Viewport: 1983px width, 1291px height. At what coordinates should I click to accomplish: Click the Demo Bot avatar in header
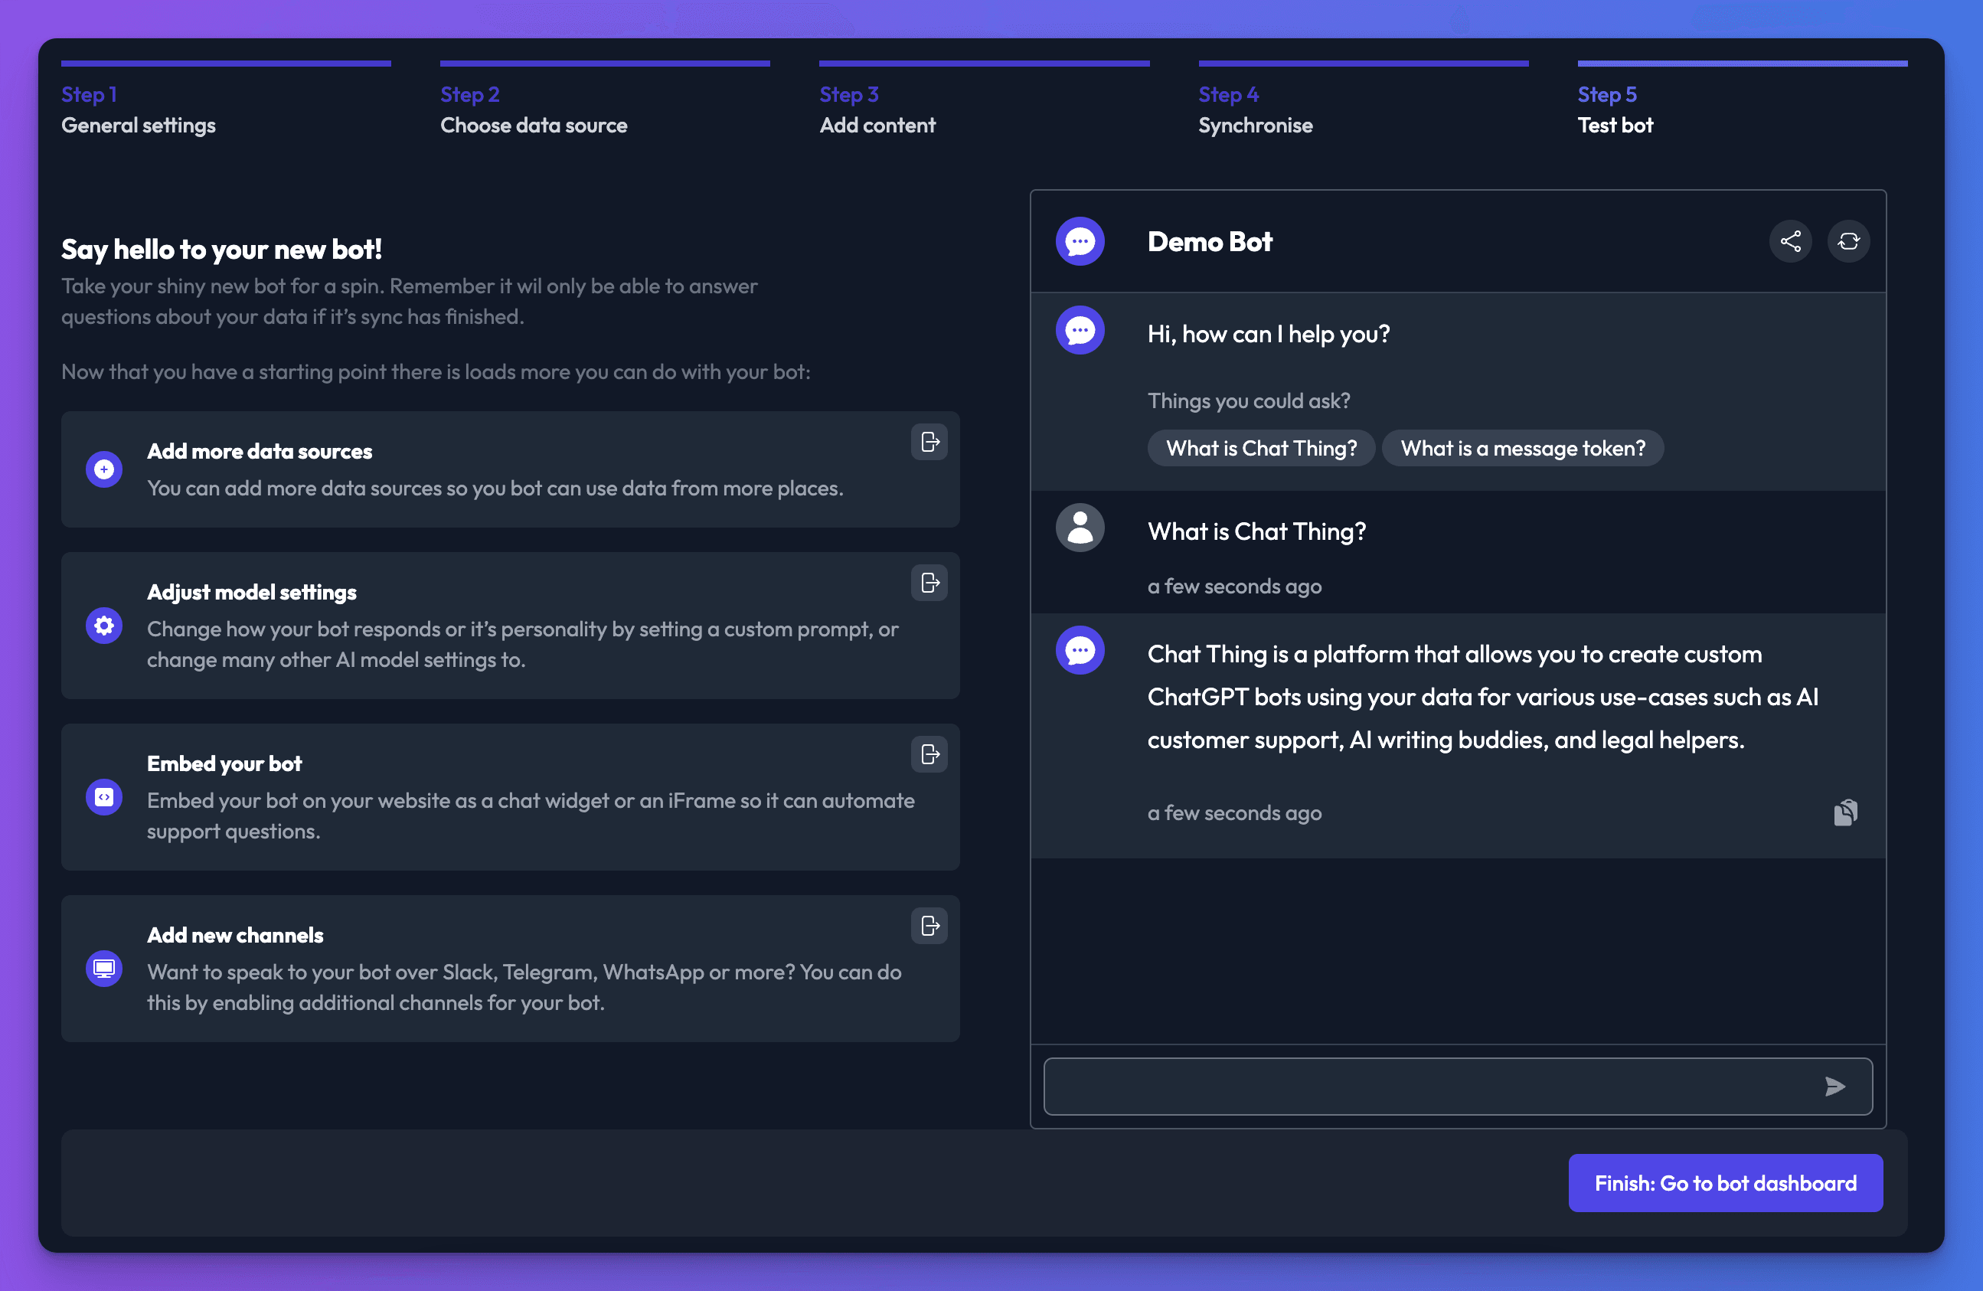(1080, 242)
